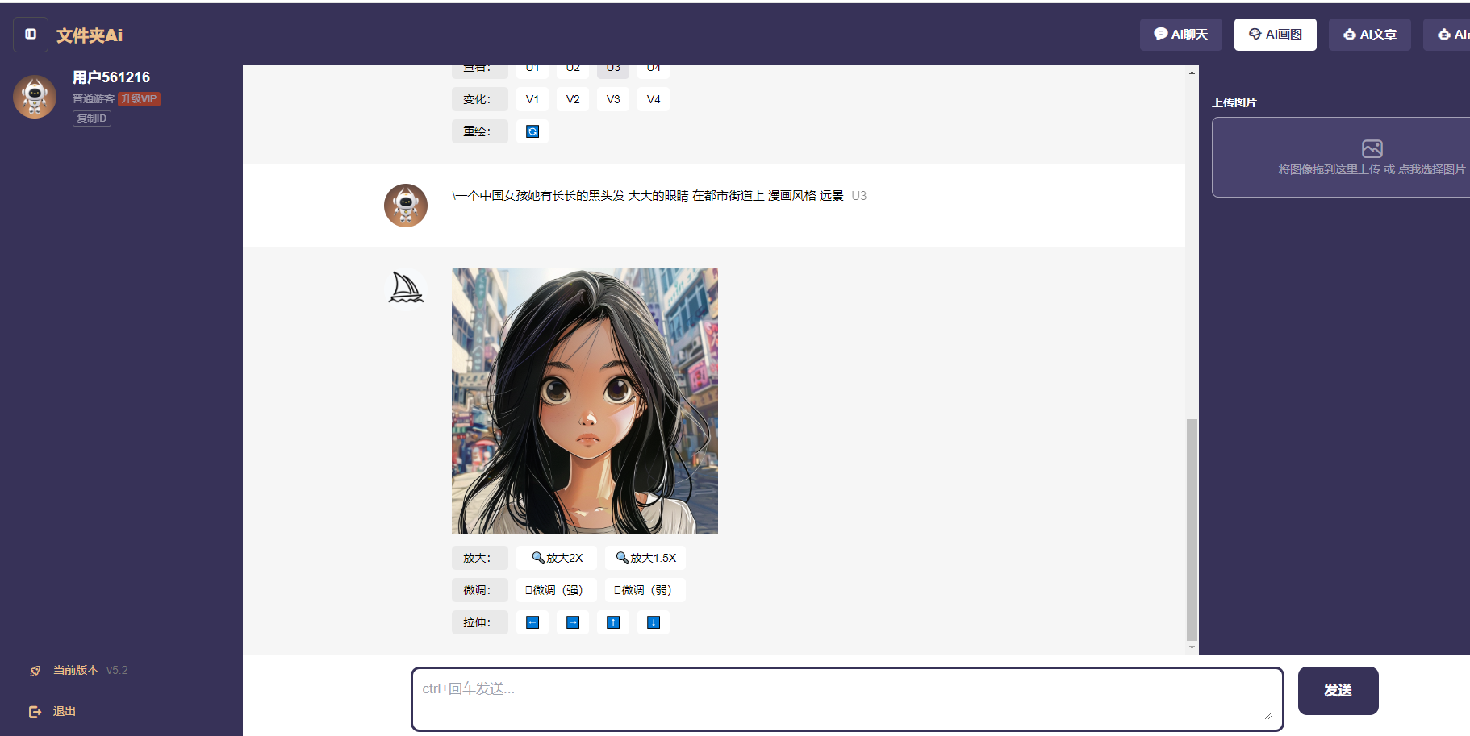
Task: Select the AI画图 tab
Action: point(1275,35)
